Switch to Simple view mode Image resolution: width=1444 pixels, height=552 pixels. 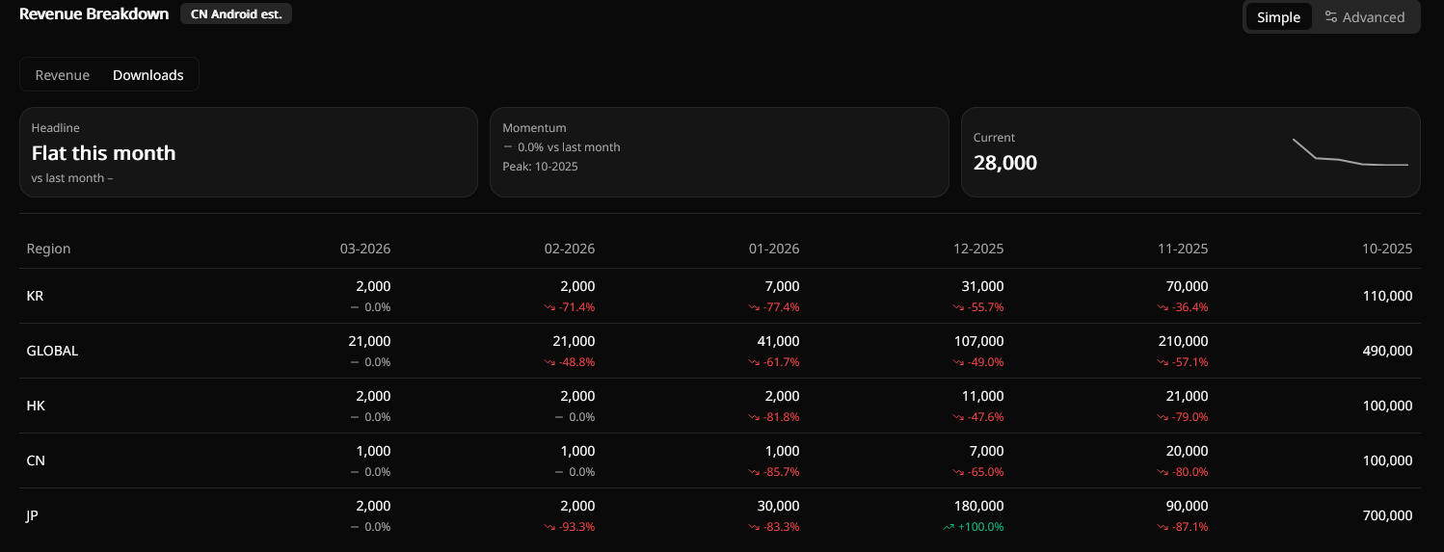[x=1278, y=16]
